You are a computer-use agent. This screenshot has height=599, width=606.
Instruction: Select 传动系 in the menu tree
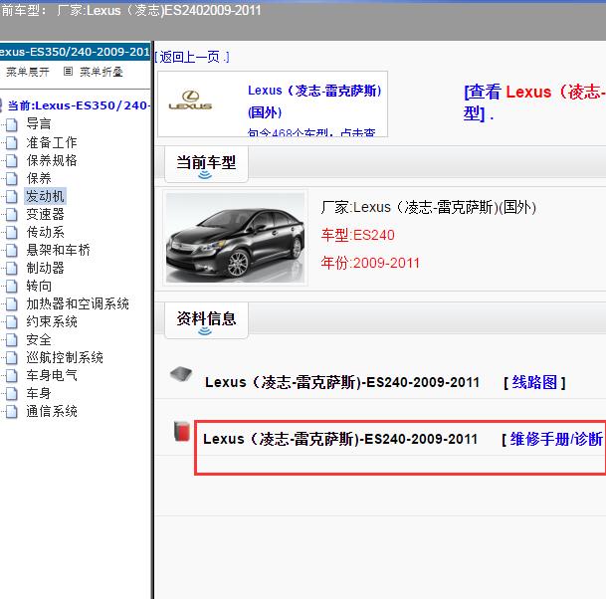pos(45,232)
